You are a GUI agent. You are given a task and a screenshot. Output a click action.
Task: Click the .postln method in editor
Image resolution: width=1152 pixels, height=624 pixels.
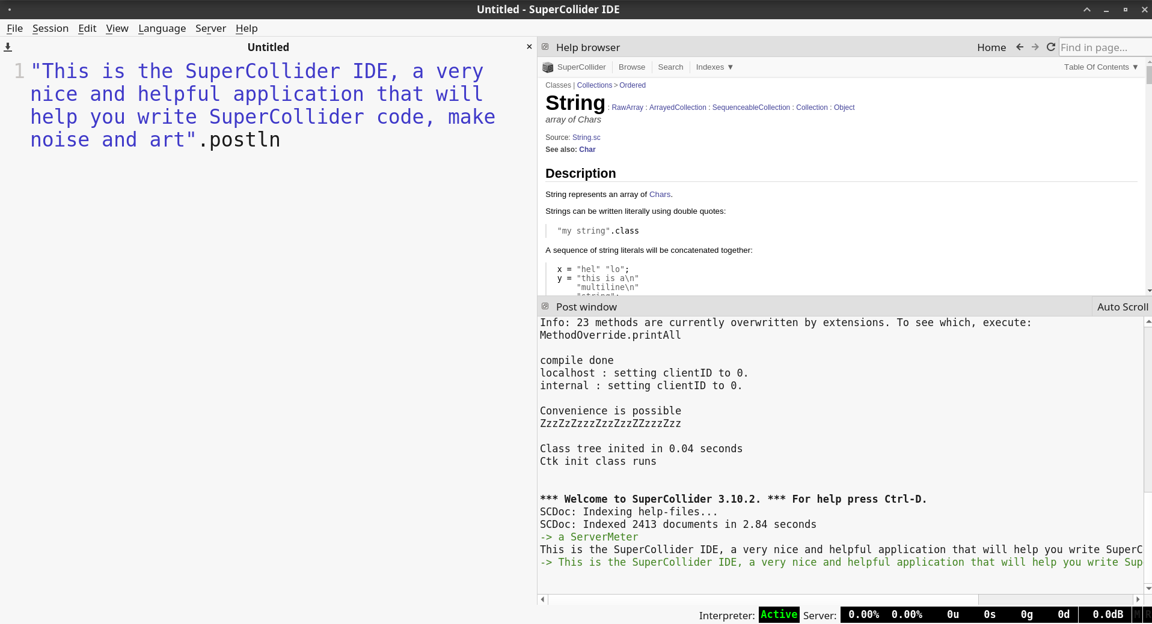(x=239, y=140)
